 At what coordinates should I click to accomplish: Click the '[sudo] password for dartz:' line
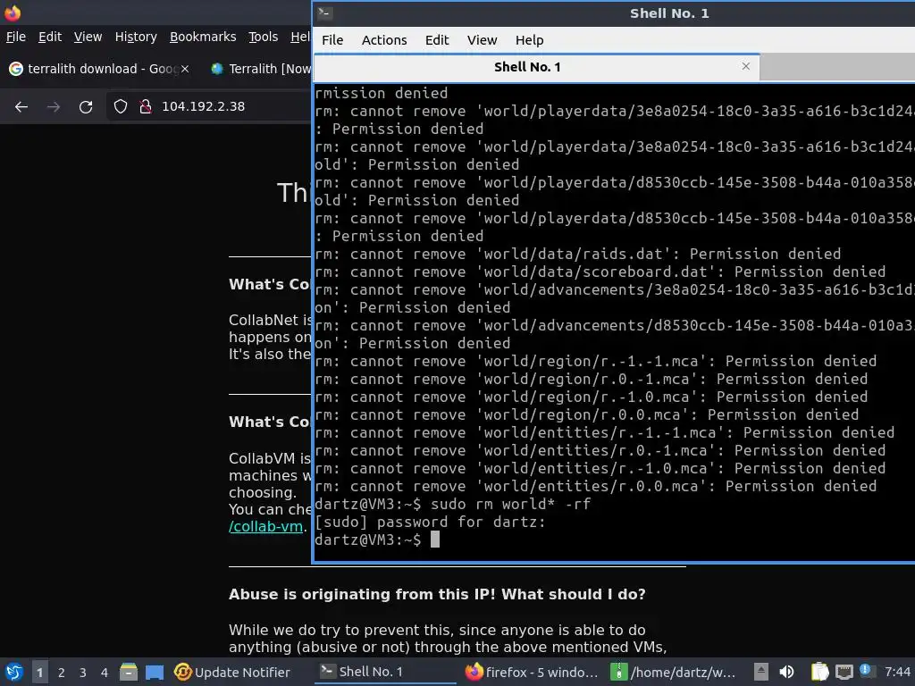pos(430,522)
